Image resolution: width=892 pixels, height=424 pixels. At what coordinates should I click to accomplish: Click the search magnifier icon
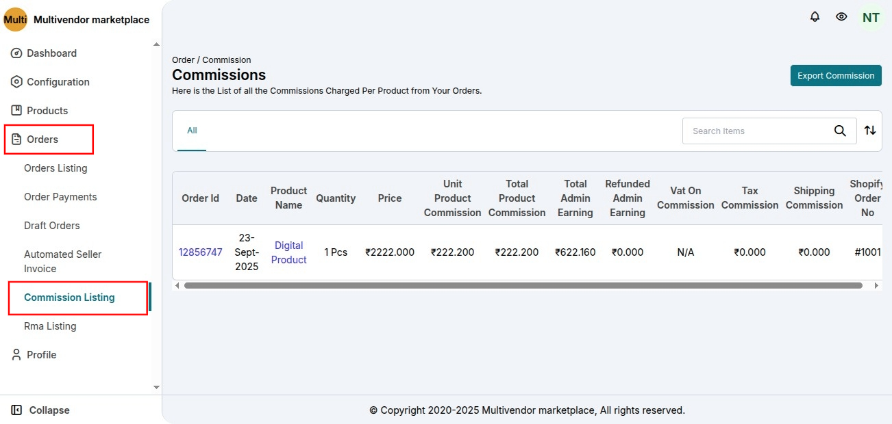tap(840, 131)
